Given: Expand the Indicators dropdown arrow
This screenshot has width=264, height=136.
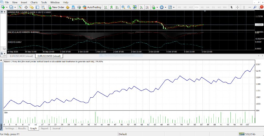Looking at the screenshot, I should [x=157, y=7].
